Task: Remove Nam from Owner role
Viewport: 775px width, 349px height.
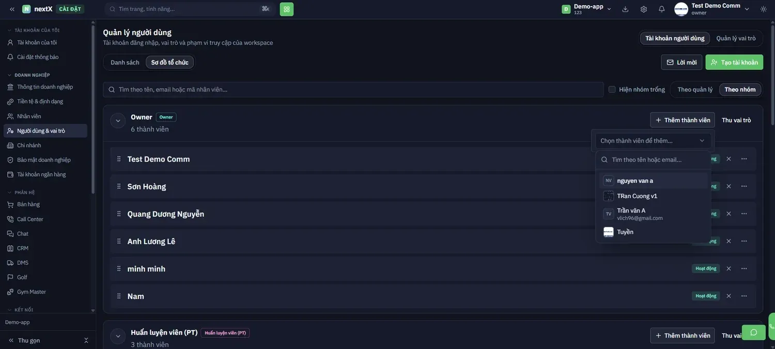Action: 729,296
